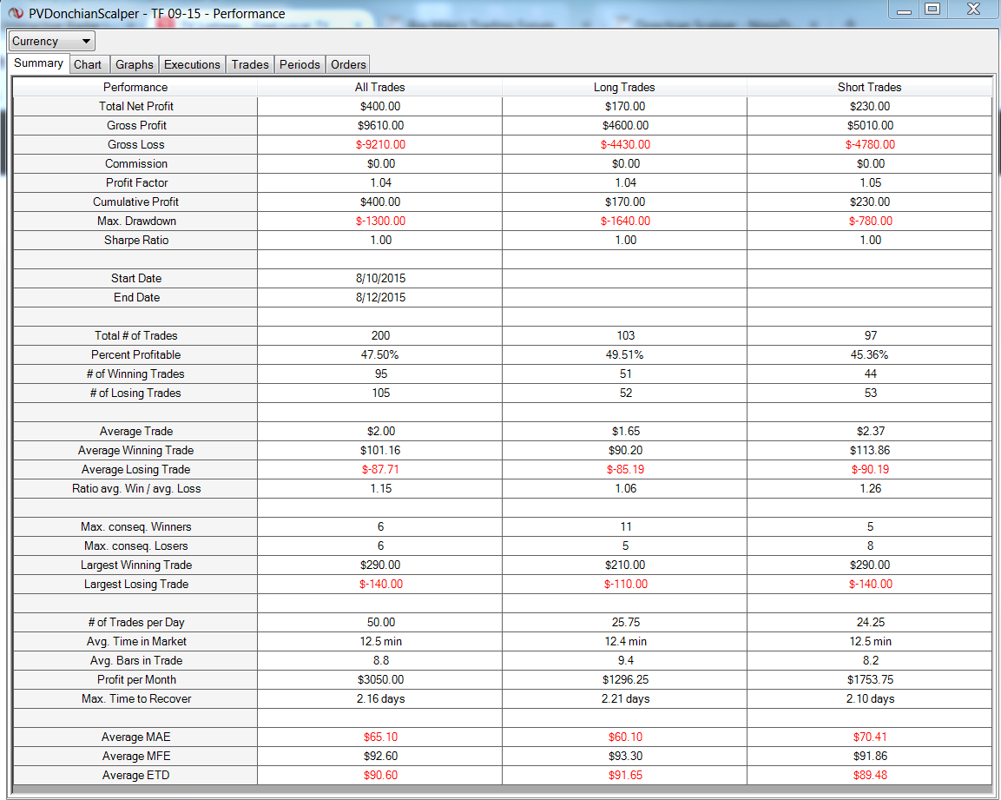Image resolution: width=1001 pixels, height=800 pixels.
Task: Maximize the Performance window
Action: pos(932,10)
